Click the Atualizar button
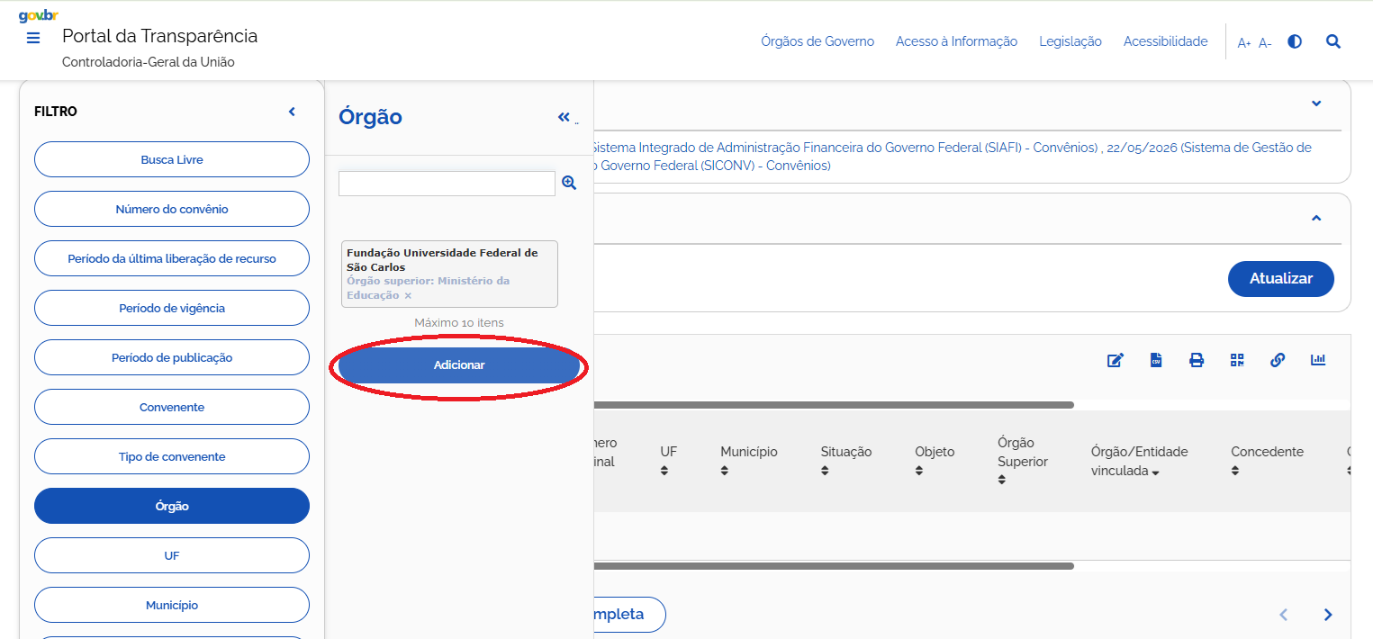This screenshot has width=1373, height=639. (1281, 279)
